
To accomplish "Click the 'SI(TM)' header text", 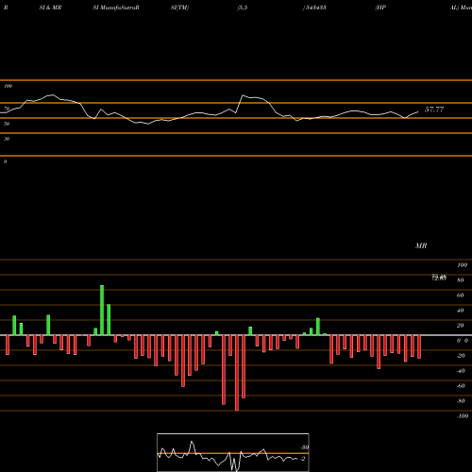I will 179,8.
